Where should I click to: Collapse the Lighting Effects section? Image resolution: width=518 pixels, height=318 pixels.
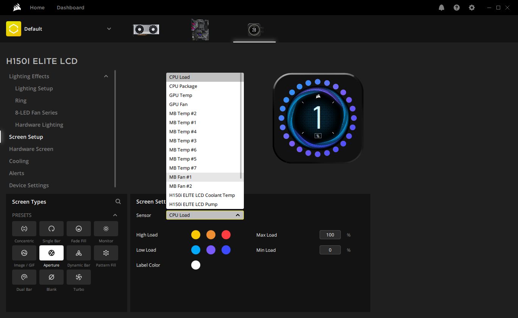(106, 76)
